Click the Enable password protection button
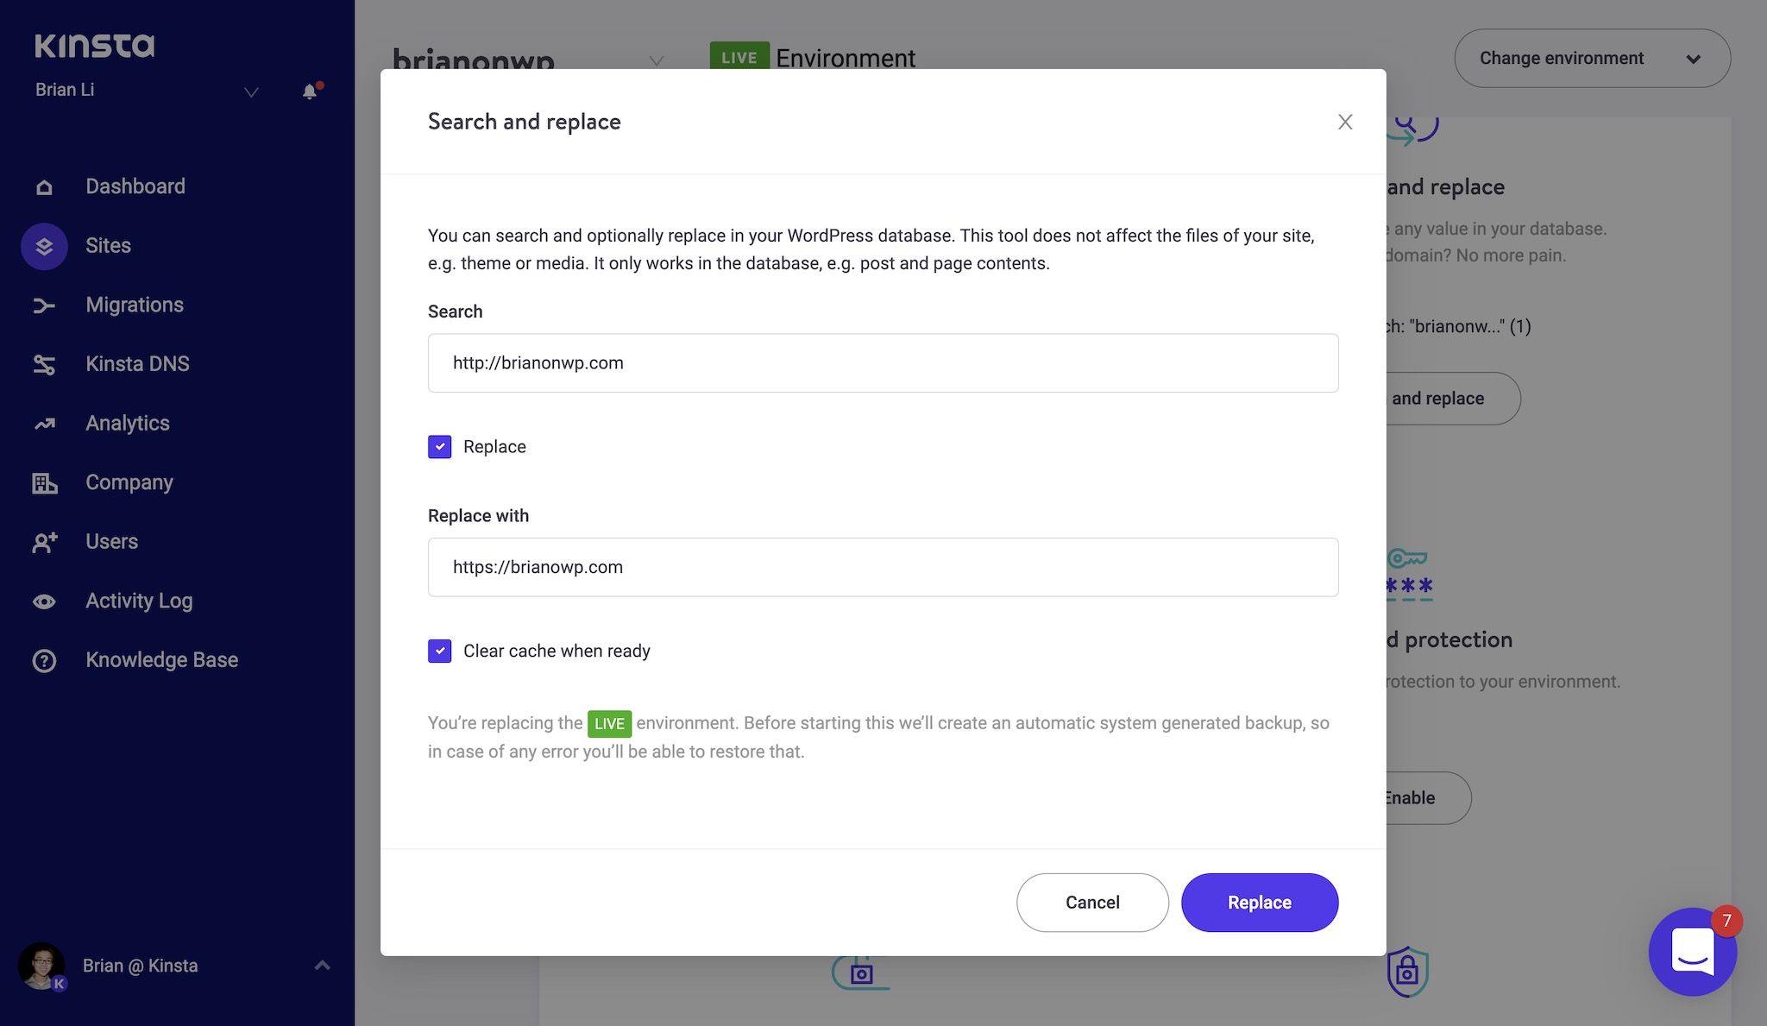Screen dimensions: 1767x1026 1427,798
